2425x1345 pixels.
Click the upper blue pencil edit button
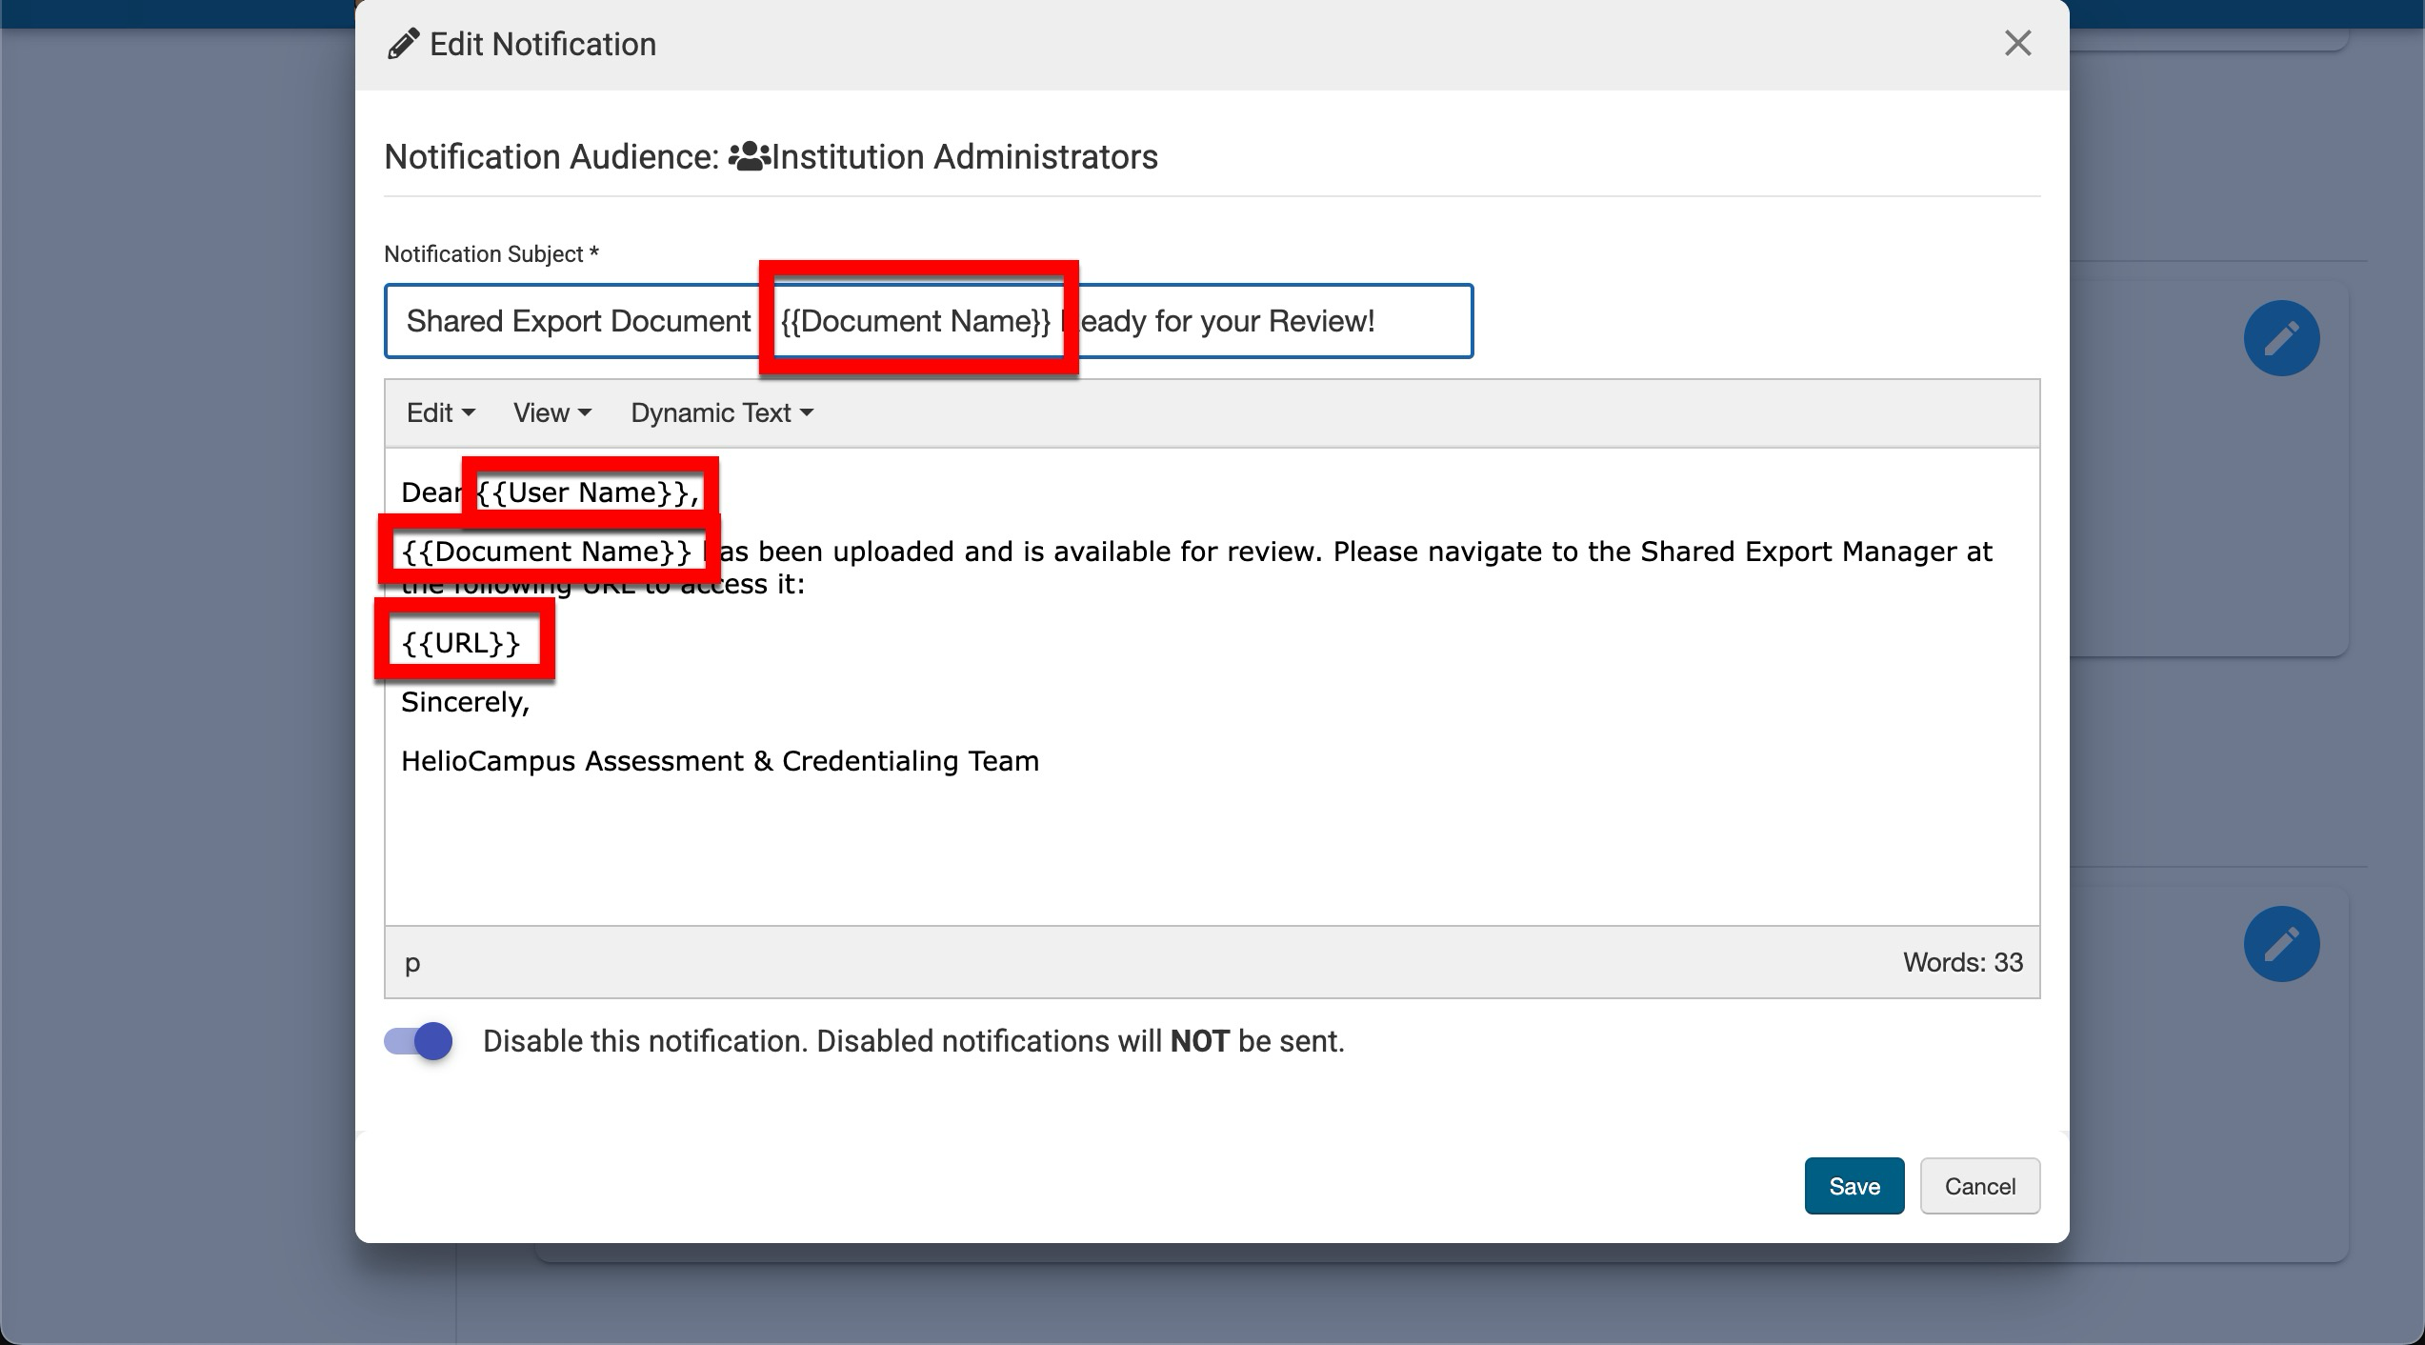2281,338
